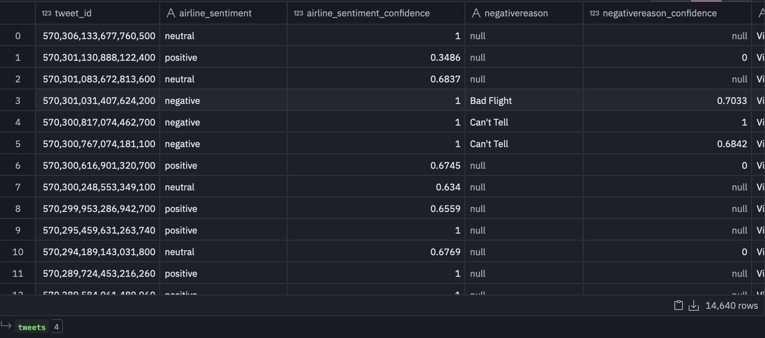Image resolution: width=765 pixels, height=338 pixels.
Task: Click the numeric icon beside airline_sentiment_confidence
Action: click(298, 13)
